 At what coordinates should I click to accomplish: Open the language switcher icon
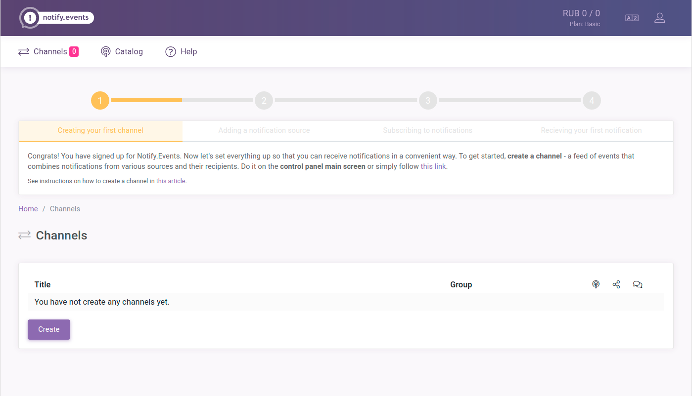point(632,18)
